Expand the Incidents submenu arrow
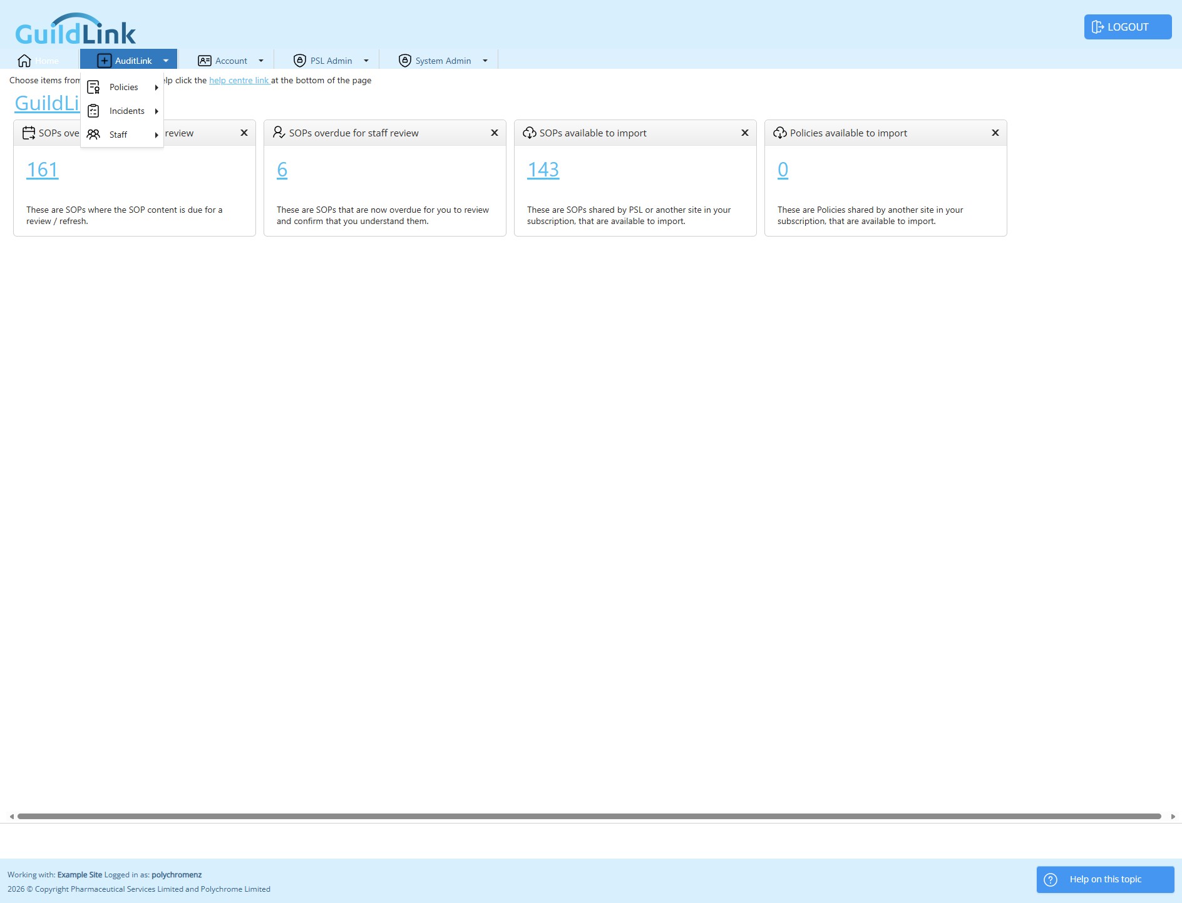1182x903 pixels. (157, 111)
